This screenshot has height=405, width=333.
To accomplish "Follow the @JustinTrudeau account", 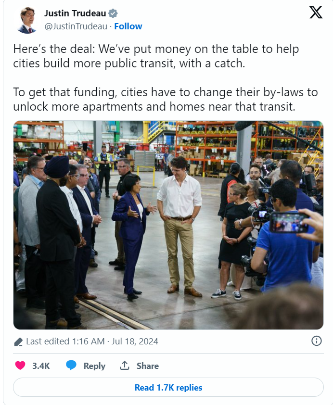I will coord(128,26).
